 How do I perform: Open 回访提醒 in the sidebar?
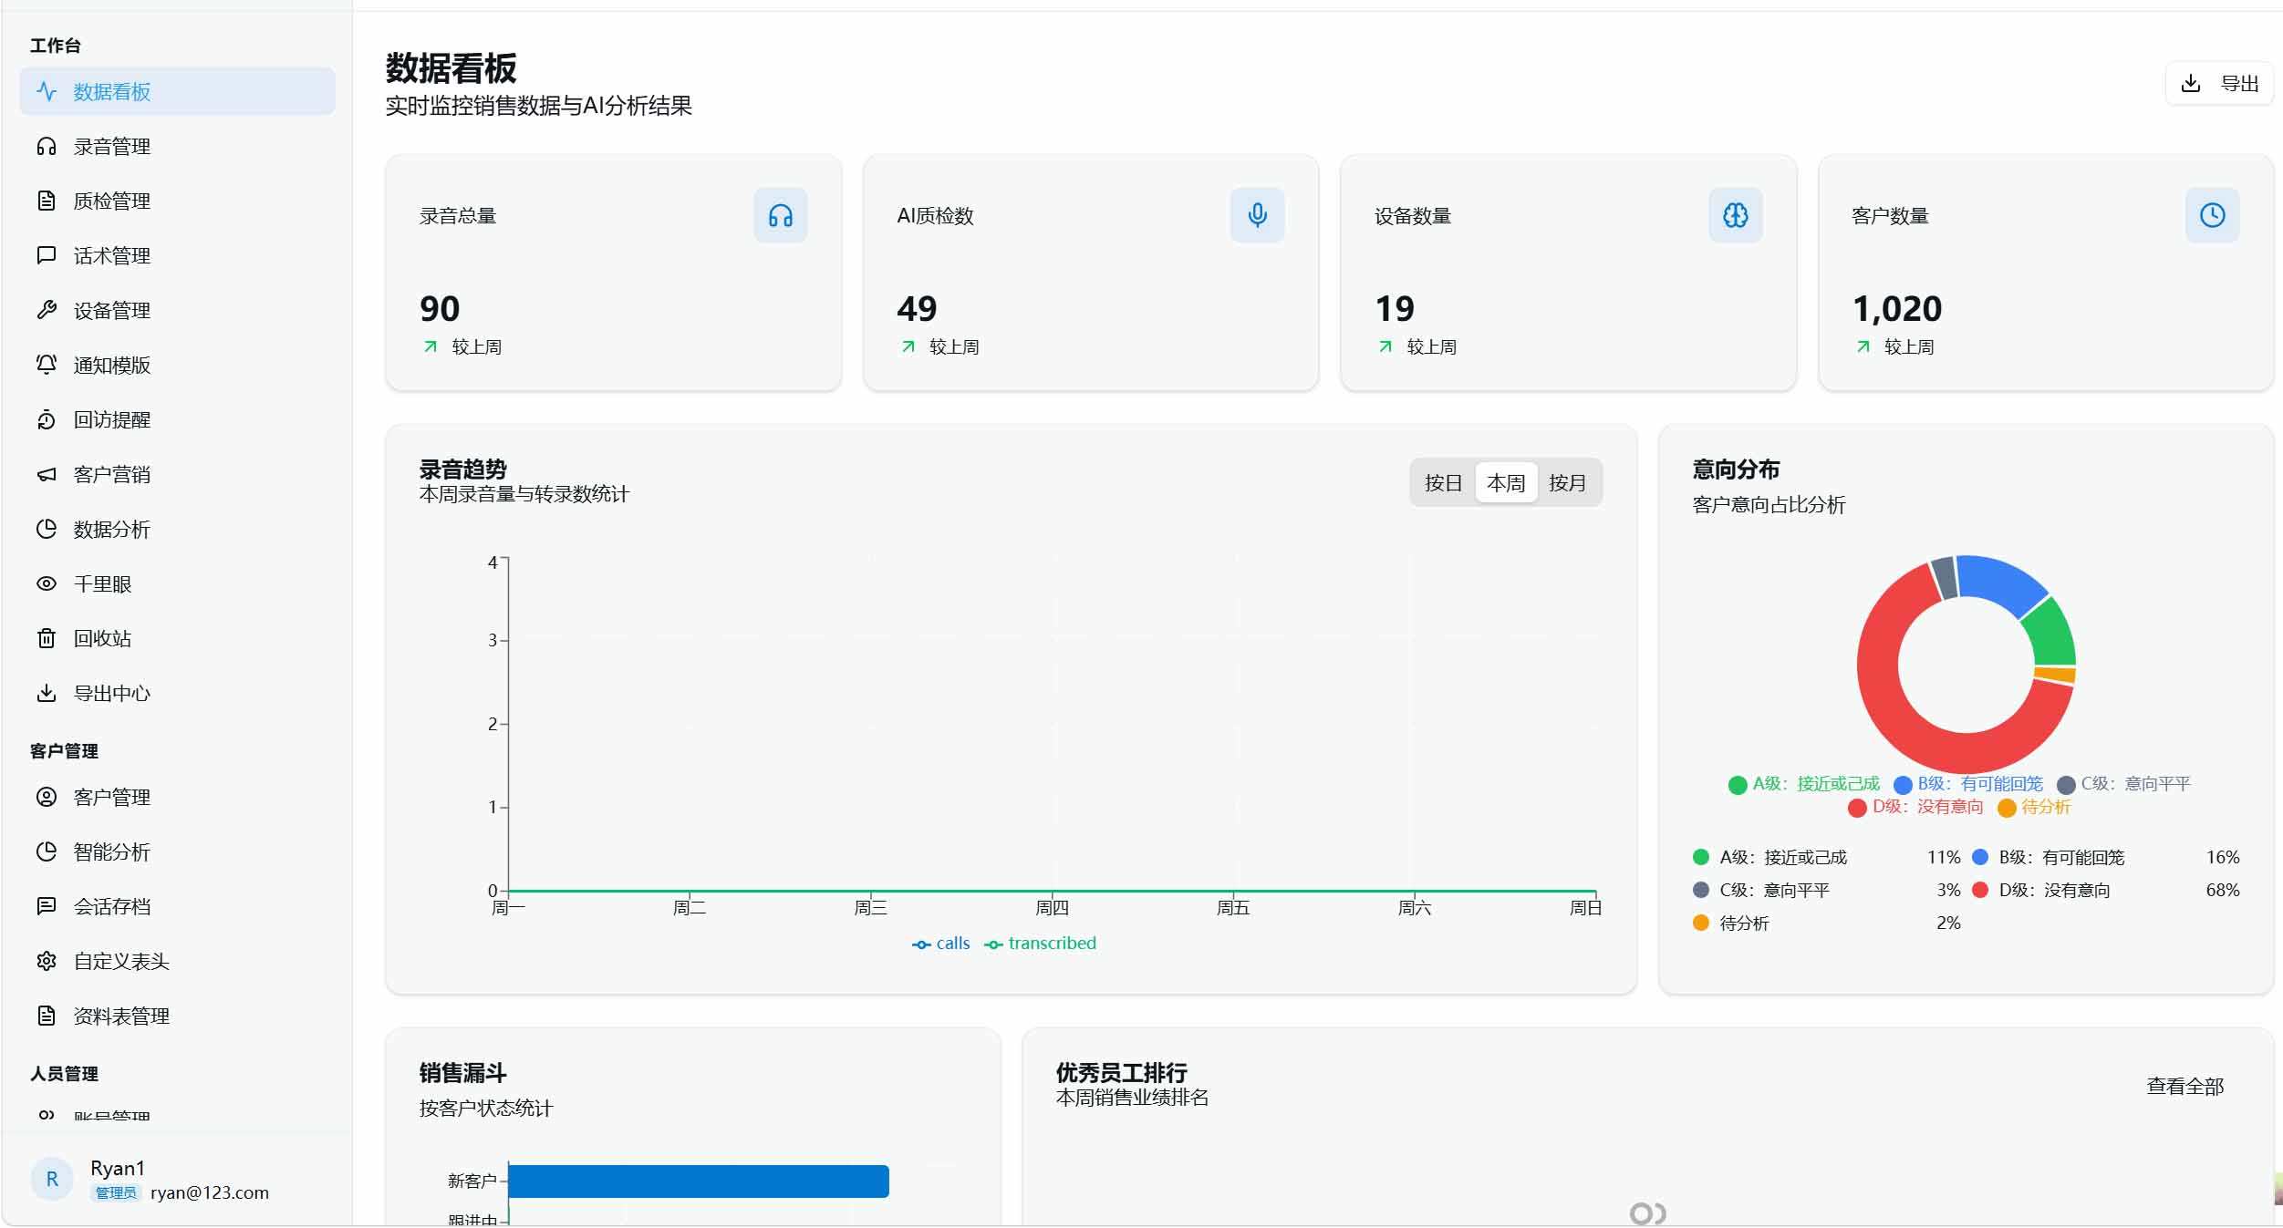177,419
